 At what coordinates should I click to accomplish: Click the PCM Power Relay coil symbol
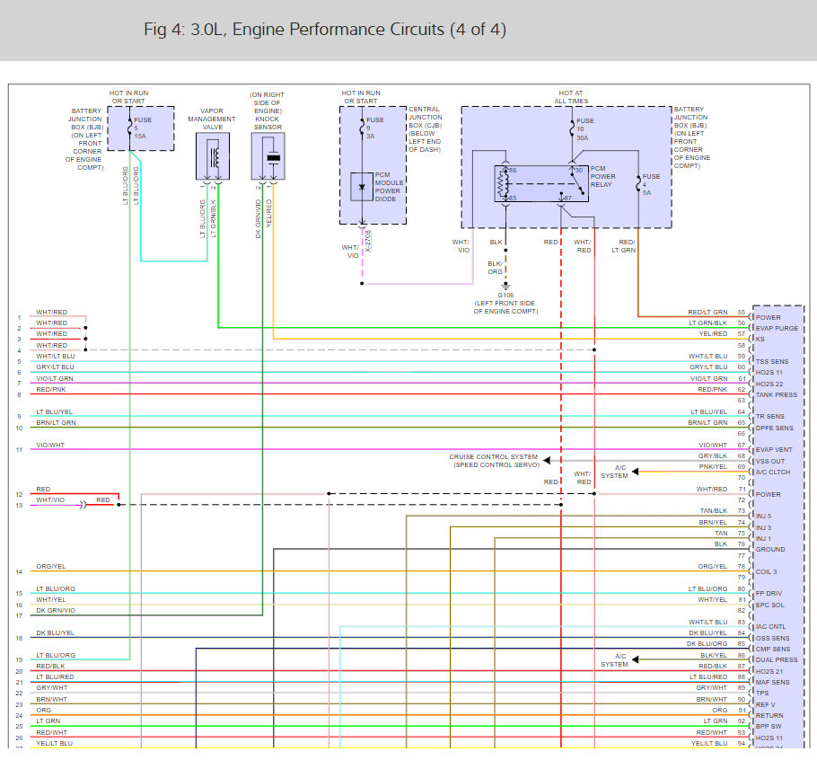coord(503,183)
